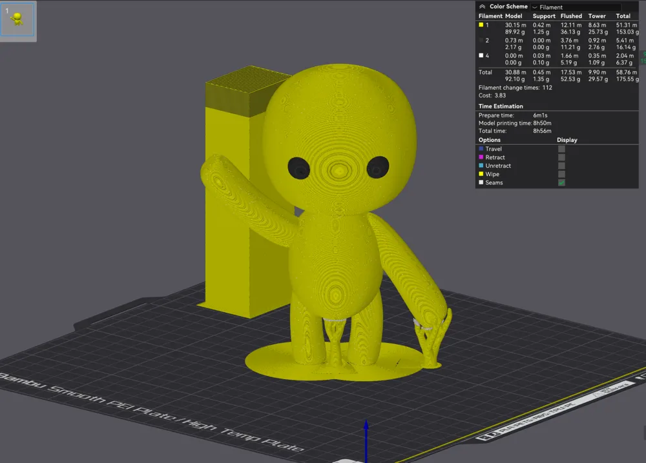Enable the Wipe display checkbox
Viewport: 646px width, 463px height.
click(x=561, y=174)
